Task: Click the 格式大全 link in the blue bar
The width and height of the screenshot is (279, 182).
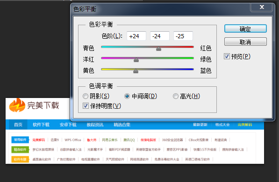Action: 222,125
